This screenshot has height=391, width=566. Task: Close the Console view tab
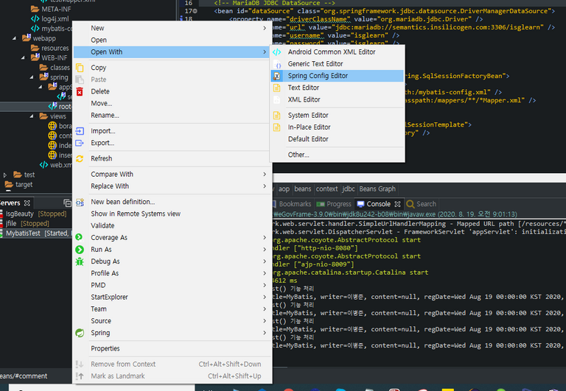(397, 204)
